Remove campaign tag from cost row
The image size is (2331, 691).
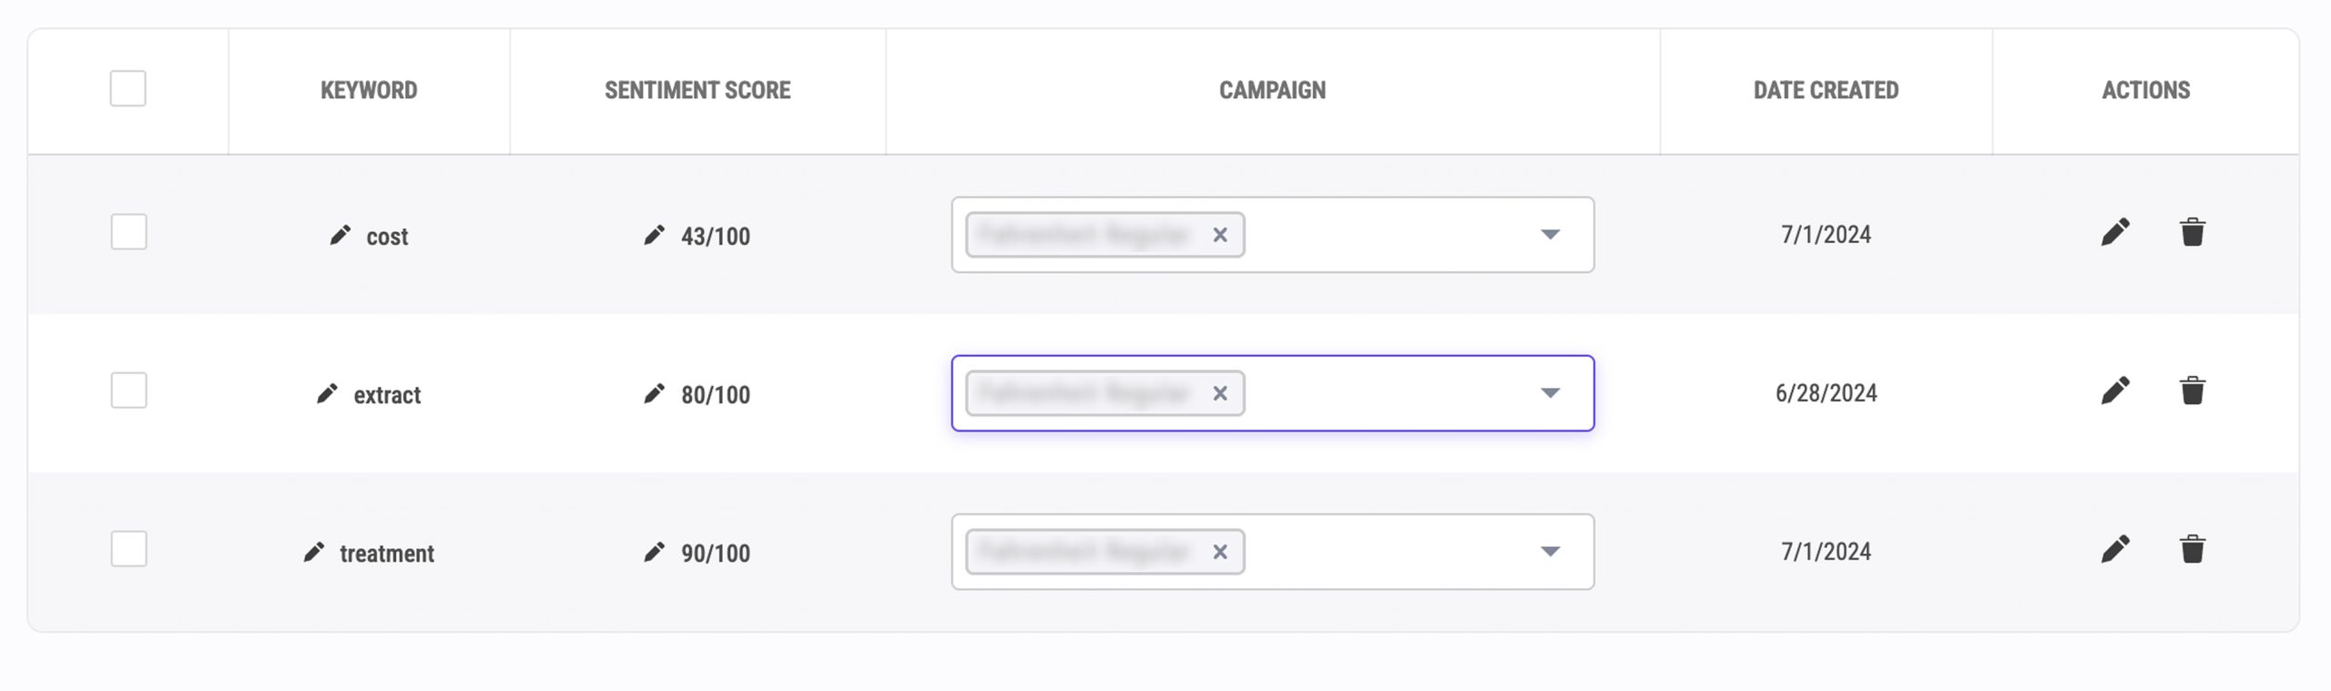pyautogui.click(x=1220, y=235)
